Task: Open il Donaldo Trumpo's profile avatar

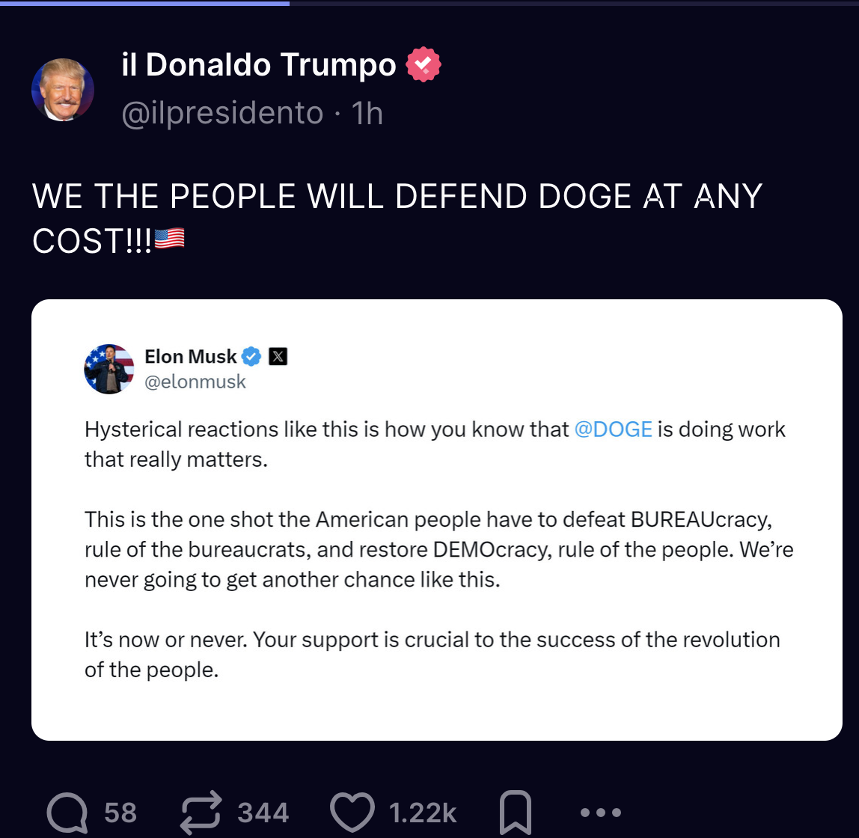Action: [x=62, y=89]
